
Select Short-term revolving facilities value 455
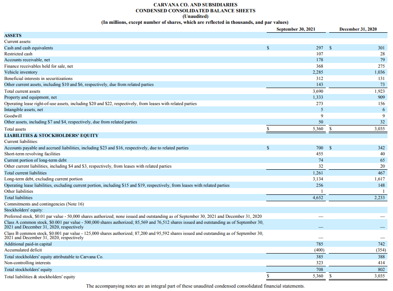pyautogui.click(x=319, y=154)
